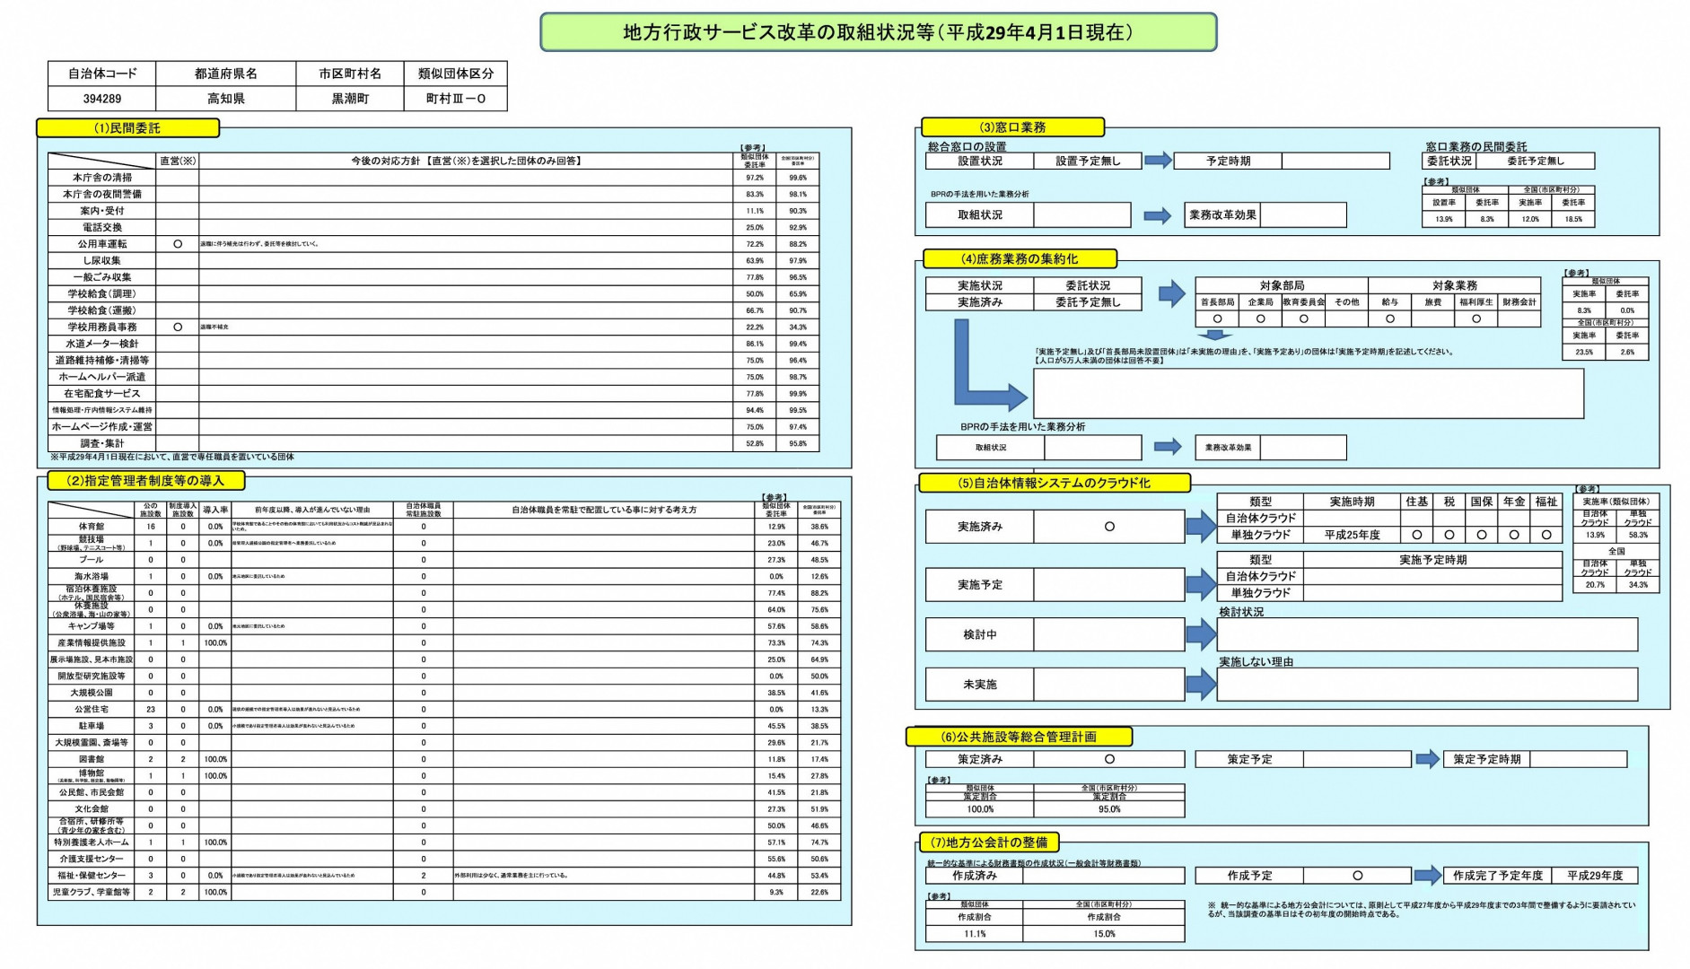Select the 福祉・保健センター row label
The image size is (1690, 969).
click(92, 876)
